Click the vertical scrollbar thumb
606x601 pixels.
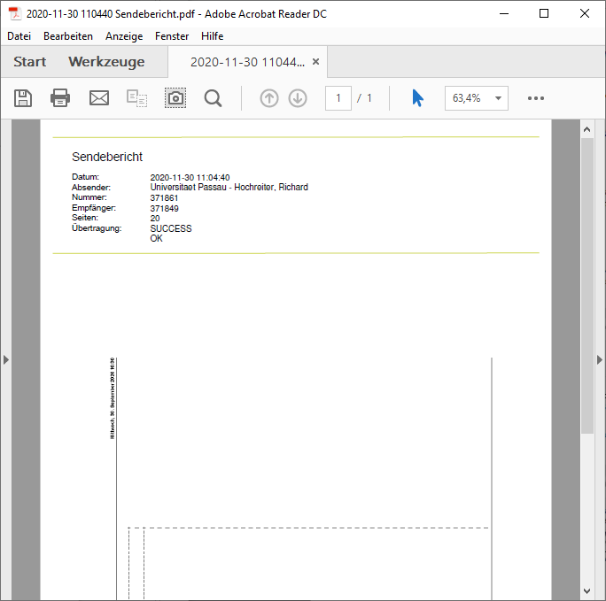[x=587, y=286]
